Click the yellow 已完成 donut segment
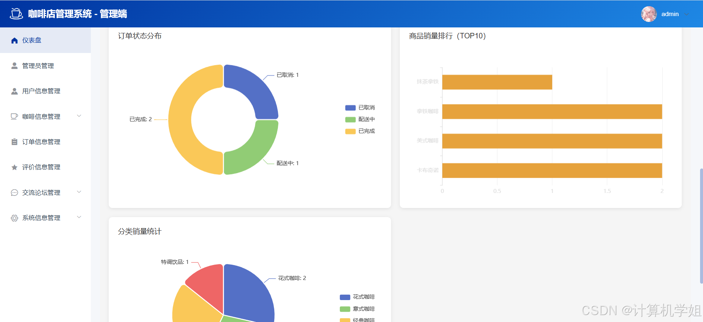 tap(180, 120)
